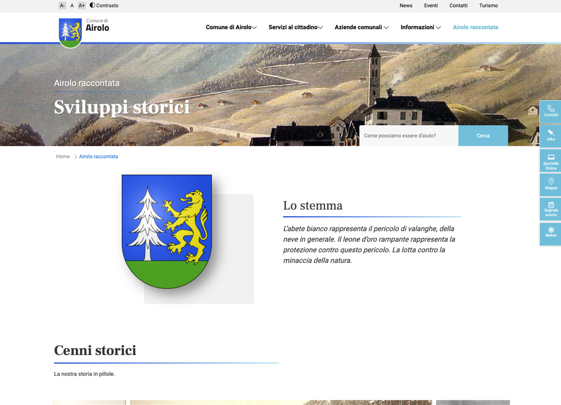Open Segnala evento calendar shortcut
The height and width of the screenshot is (405, 561).
click(x=550, y=209)
